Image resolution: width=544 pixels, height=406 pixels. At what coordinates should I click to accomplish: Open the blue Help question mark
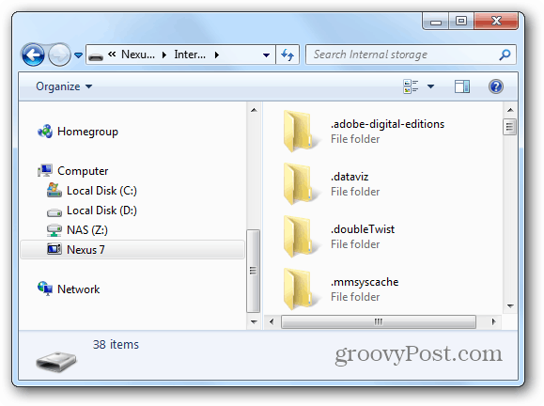pyautogui.click(x=496, y=86)
